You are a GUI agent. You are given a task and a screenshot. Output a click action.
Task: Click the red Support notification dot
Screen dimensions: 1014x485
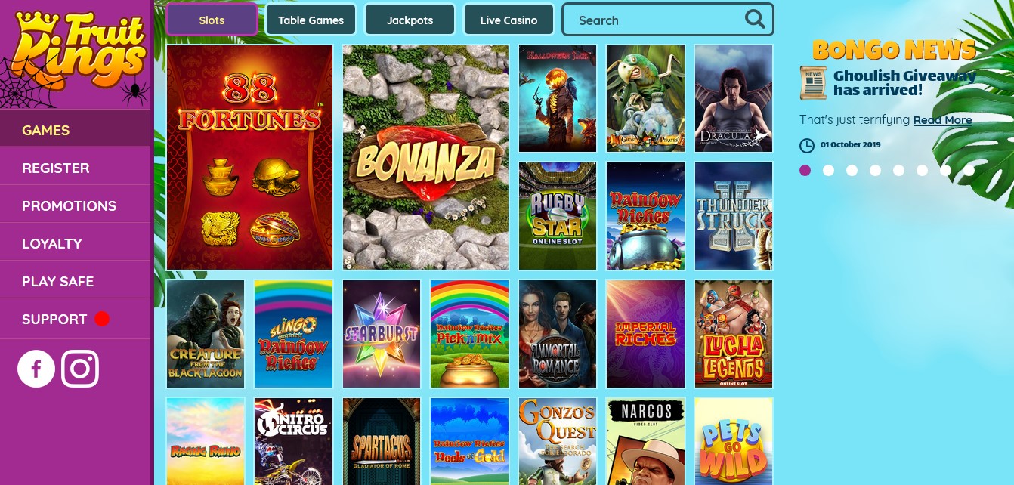pos(102,319)
